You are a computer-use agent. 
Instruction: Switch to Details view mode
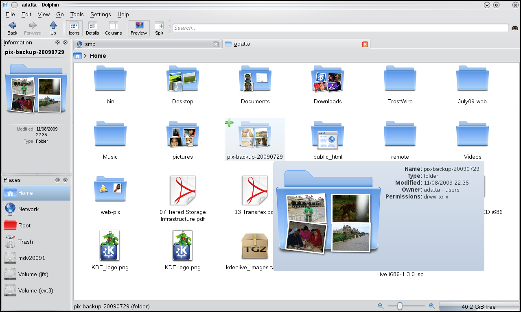pyautogui.click(x=92, y=28)
